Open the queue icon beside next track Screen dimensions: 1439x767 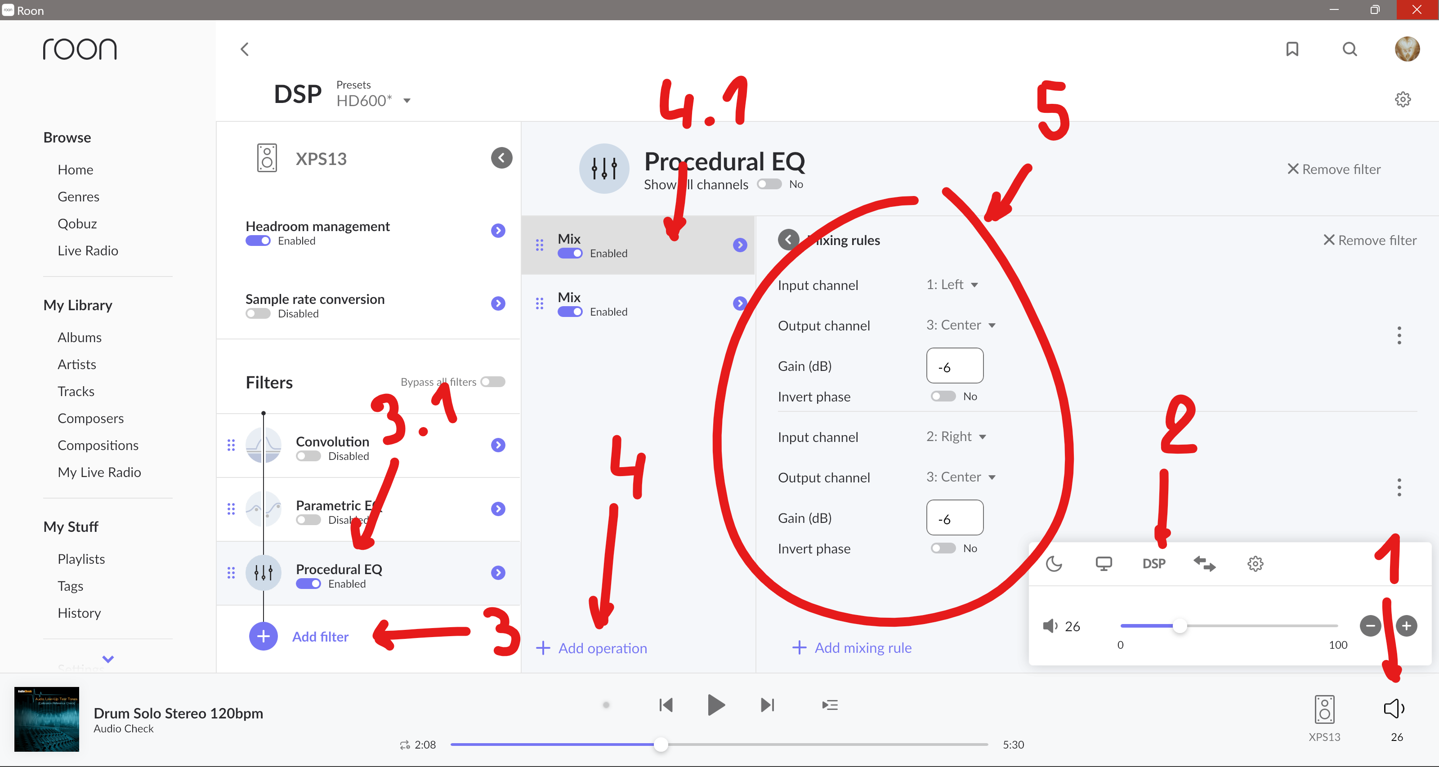click(830, 705)
